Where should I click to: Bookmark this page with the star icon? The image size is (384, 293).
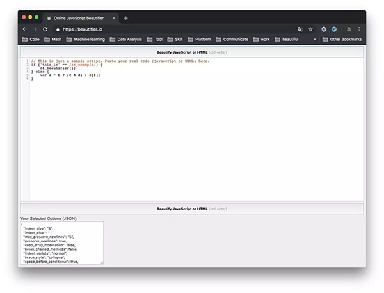(310, 29)
